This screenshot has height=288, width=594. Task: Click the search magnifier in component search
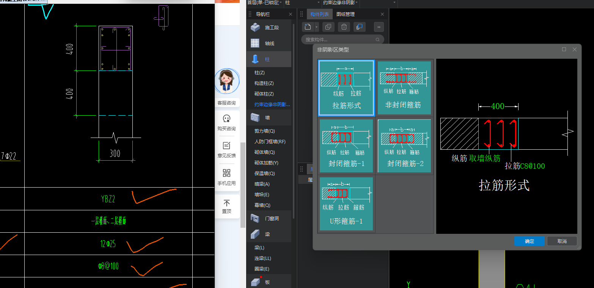(x=377, y=39)
